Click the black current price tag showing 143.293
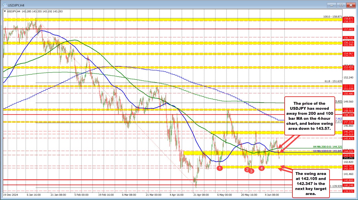The height and width of the screenshot is (200, 358). (349, 157)
